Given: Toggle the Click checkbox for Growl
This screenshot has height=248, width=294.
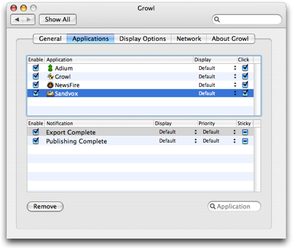Looking at the screenshot, I should click(245, 76).
